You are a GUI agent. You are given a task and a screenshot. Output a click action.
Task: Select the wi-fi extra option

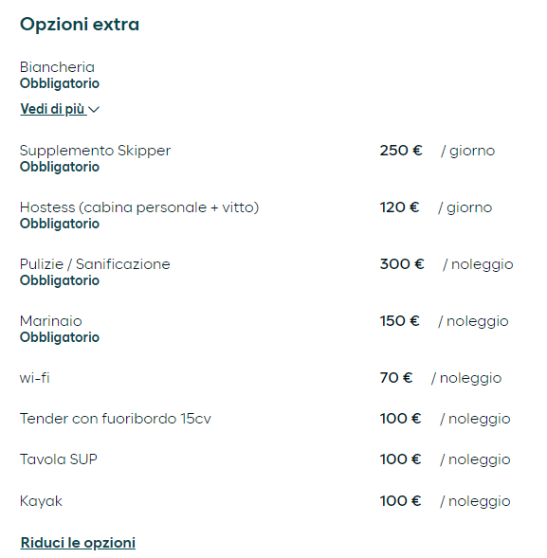pos(34,378)
